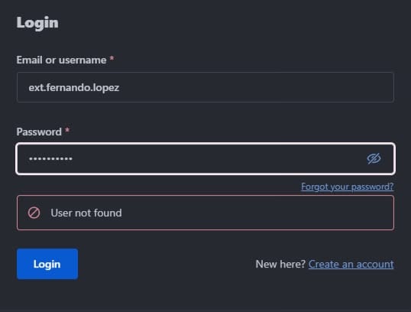Follow the Create an account link
Viewport: 411px width, 312px height.
pos(351,265)
